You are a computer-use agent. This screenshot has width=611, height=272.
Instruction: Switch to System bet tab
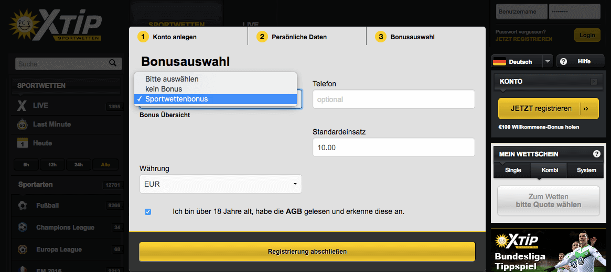pos(586,170)
